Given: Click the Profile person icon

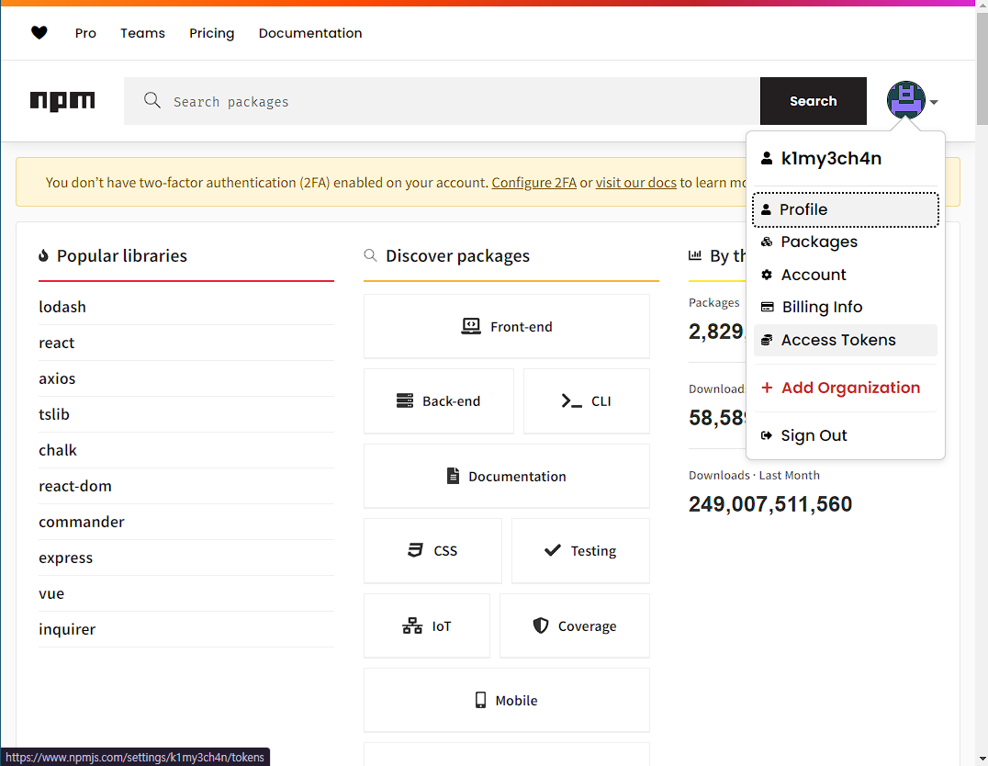Looking at the screenshot, I should point(766,210).
